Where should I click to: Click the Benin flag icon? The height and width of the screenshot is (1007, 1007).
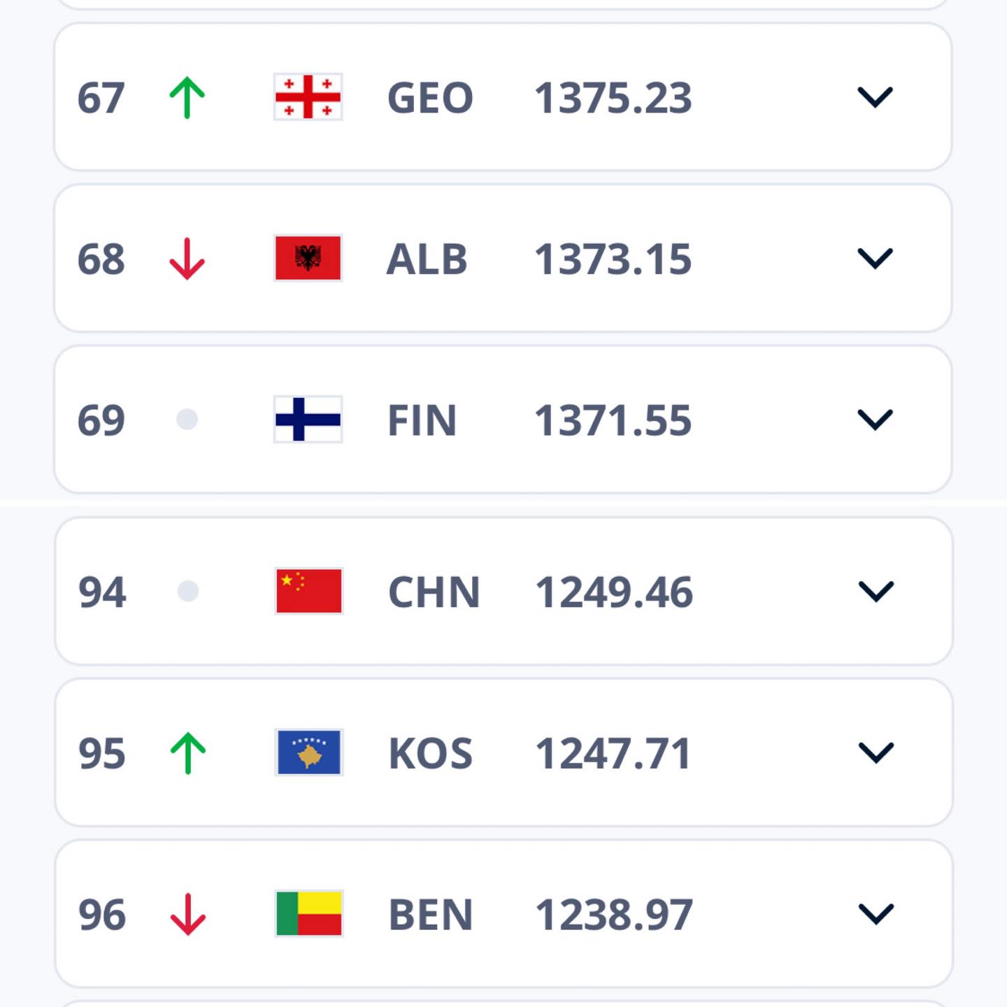pos(308,913)
